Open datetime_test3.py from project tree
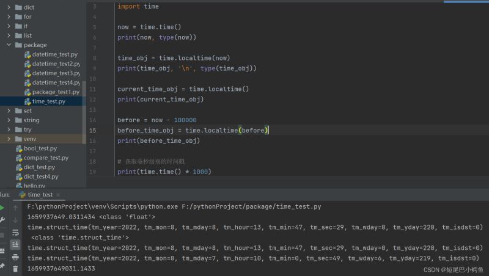This screenshot has height=276, width=489. (56, 73)
